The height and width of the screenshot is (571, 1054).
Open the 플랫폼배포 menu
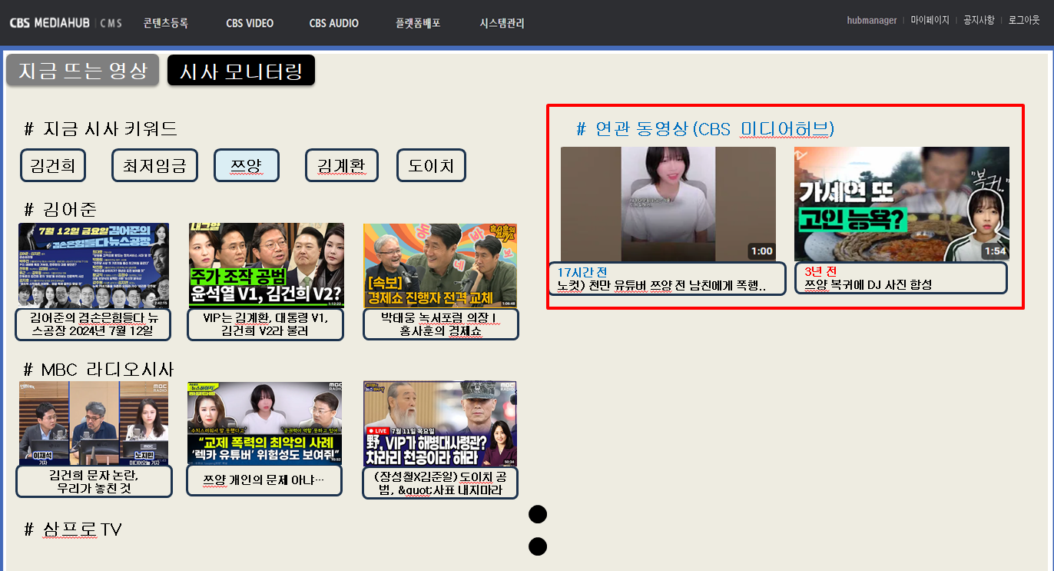click(x=418, y=23)
